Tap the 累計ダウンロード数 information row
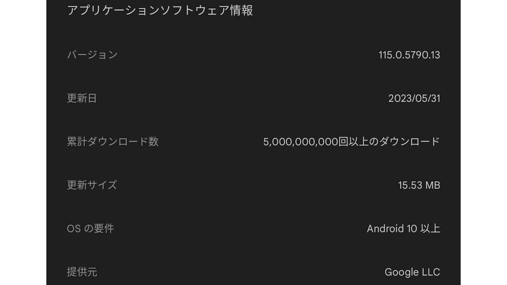Image resolution: width=507 pixels, height=285 pixels. click(253, 142)
